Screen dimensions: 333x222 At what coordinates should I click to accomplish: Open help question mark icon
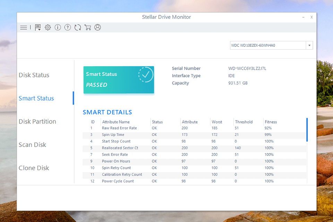68,27
